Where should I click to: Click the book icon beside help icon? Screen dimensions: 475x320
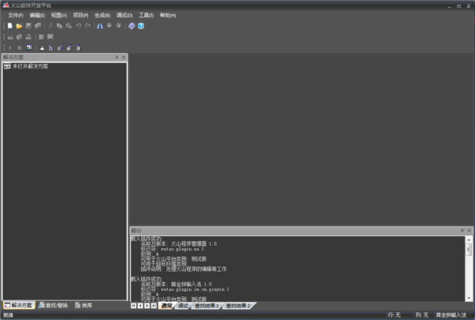(131, 26)
